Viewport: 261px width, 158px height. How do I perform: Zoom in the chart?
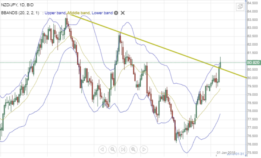tap(133, 149)
